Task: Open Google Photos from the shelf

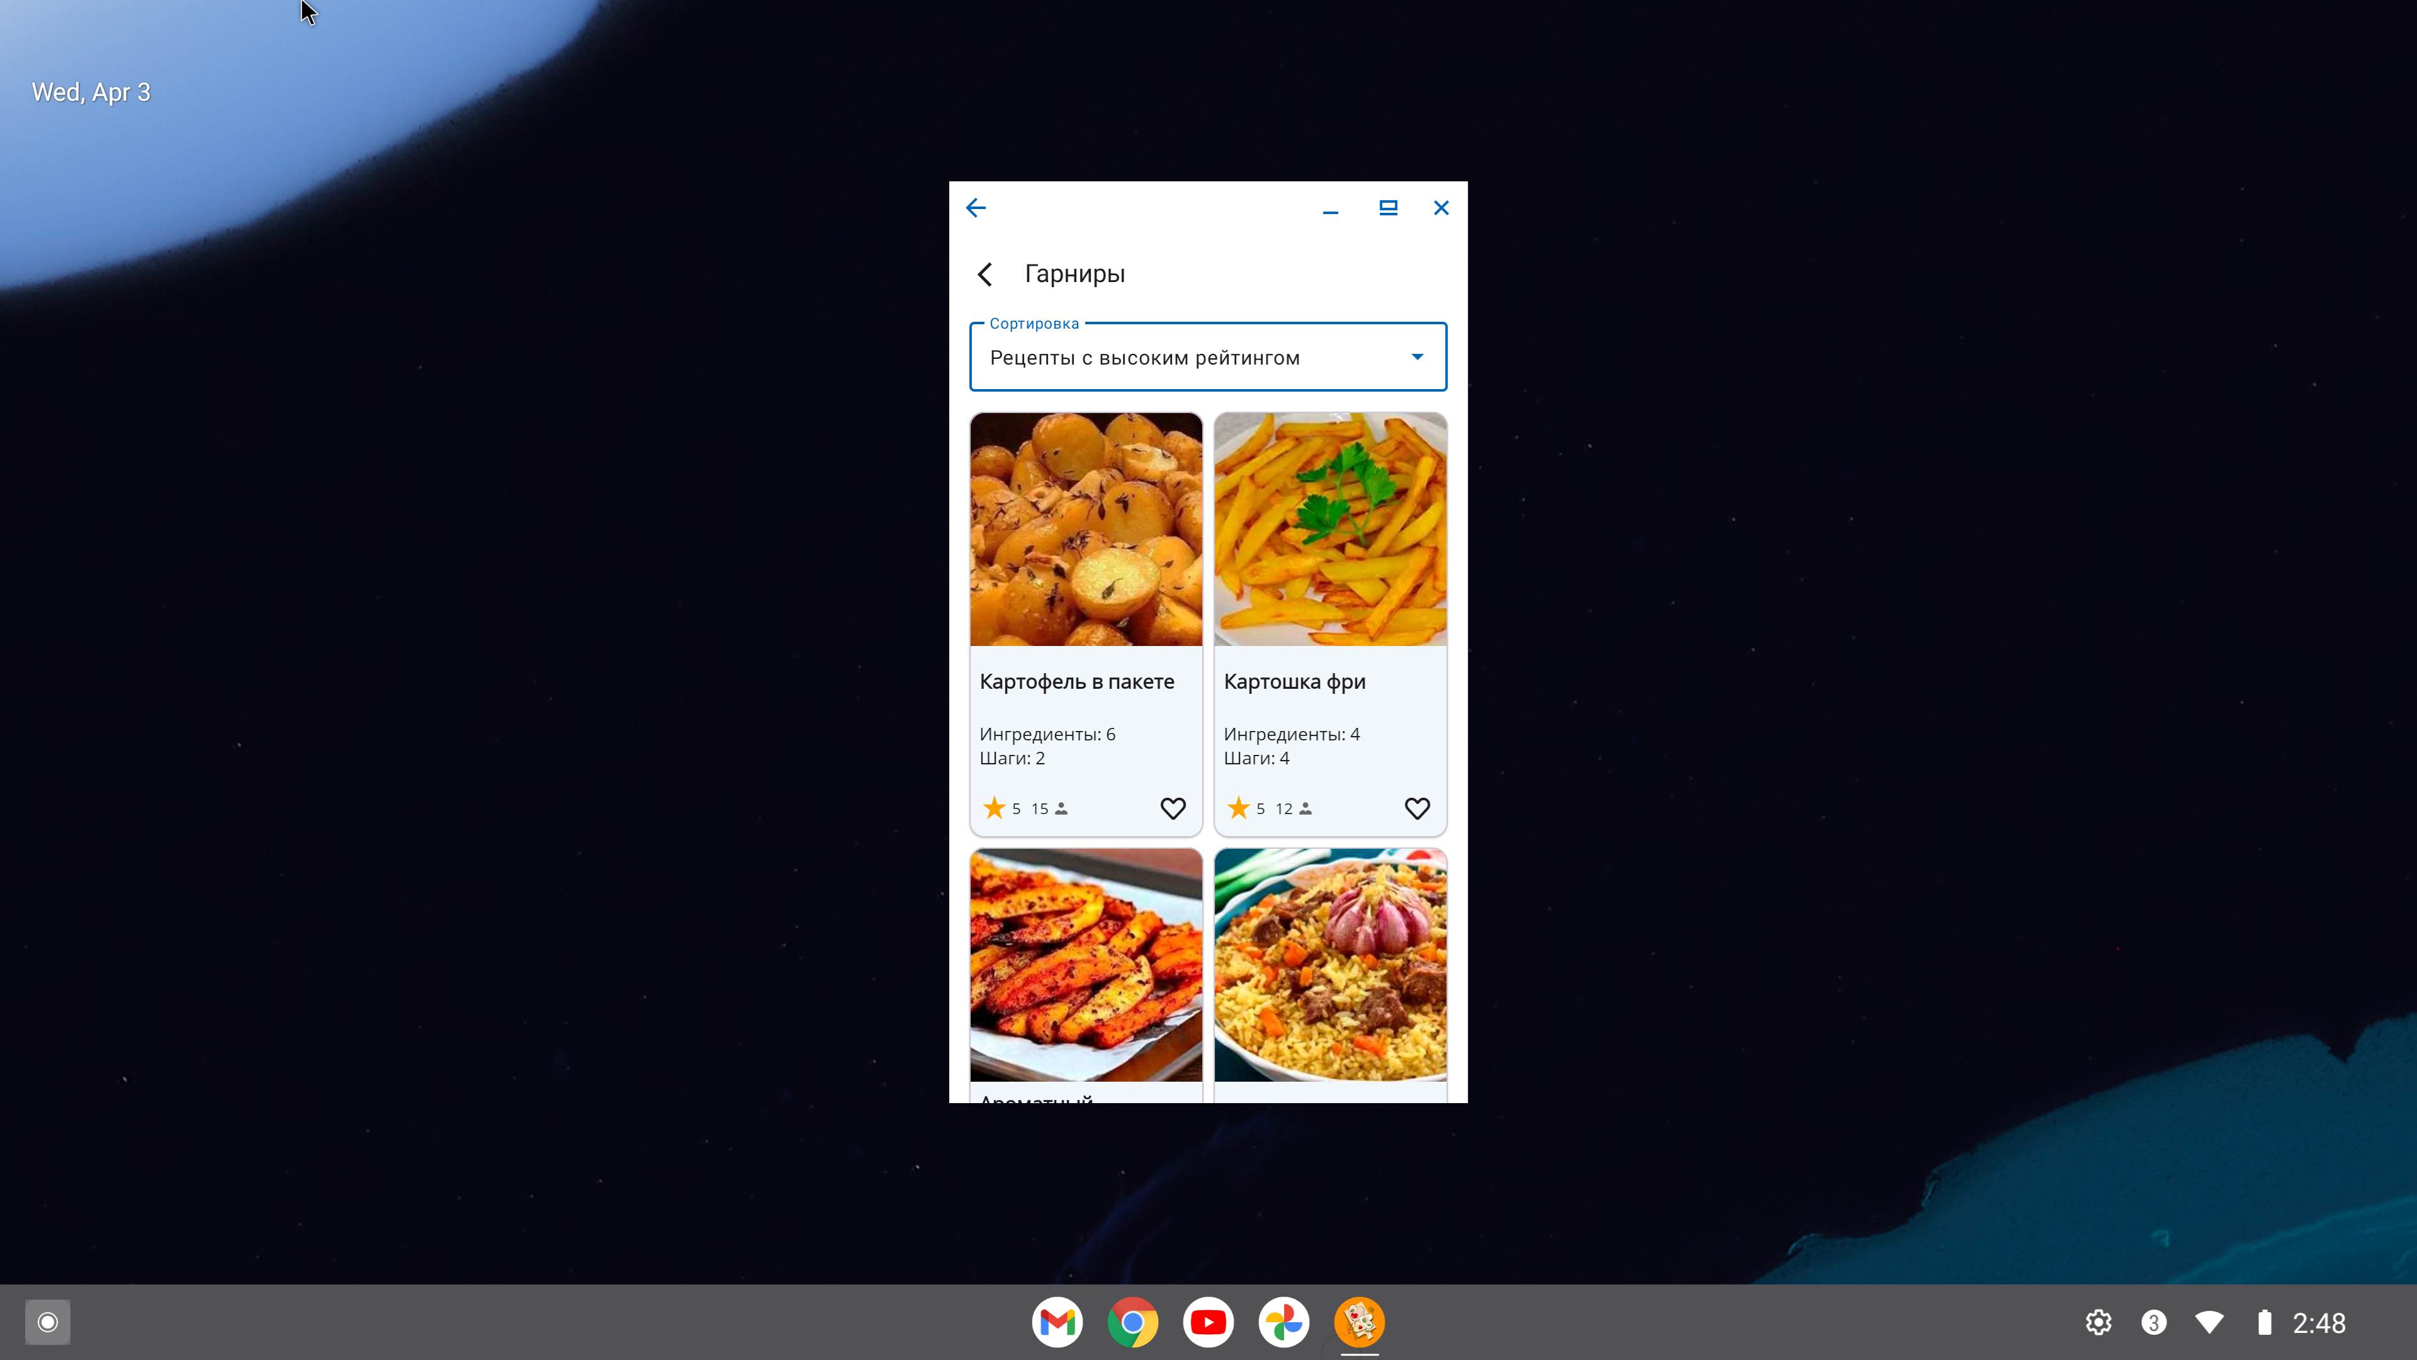Action: click(1283, 1322)
